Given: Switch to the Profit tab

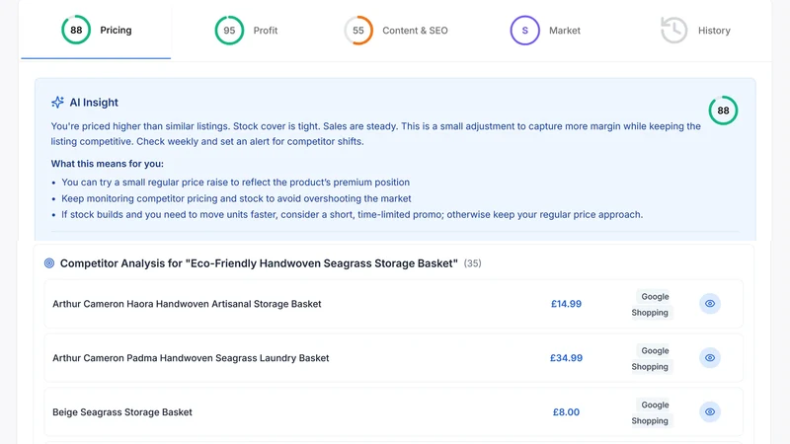Looking at the screenshot, I should click(246, 31).
